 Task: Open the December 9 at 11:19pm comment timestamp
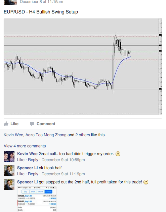[x=63, y=174]
